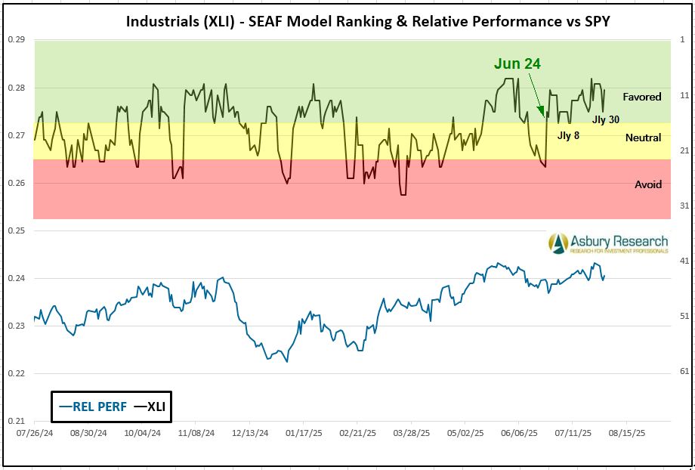
Task: Click the 07/26/24 date on x-axis
Action: click(34, 434)
